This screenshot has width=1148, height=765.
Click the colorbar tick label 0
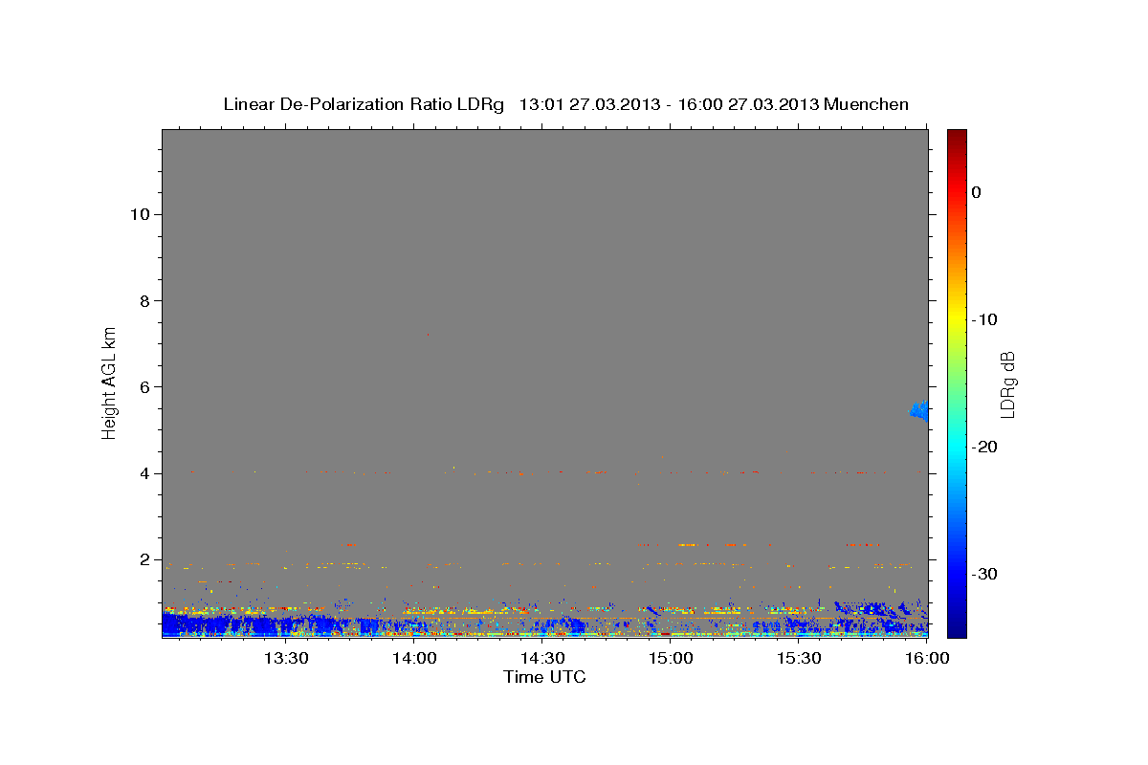pyautogui.click(x=977, y=192)
